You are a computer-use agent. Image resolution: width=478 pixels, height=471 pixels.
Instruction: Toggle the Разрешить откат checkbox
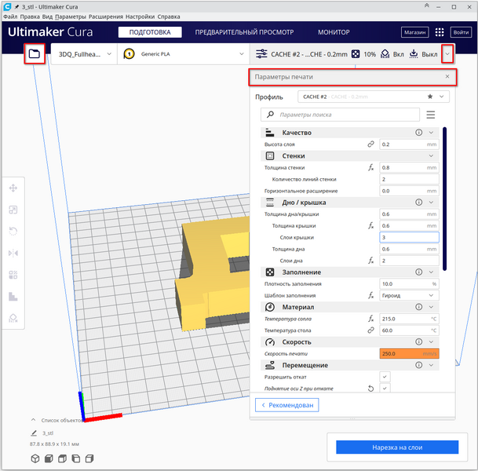(385, 377)
